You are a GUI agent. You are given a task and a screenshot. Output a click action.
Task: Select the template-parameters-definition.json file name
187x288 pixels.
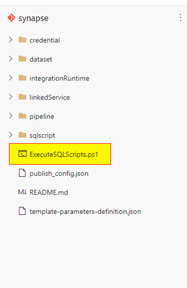click(x=85, y=212)
